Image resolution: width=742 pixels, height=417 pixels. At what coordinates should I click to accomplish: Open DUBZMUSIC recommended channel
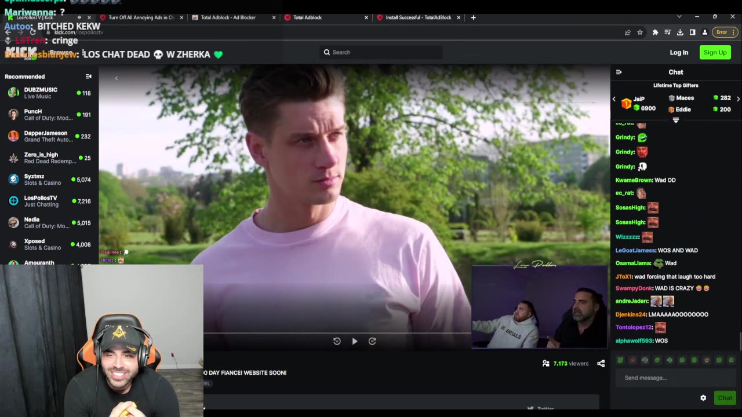coord(49,93)
